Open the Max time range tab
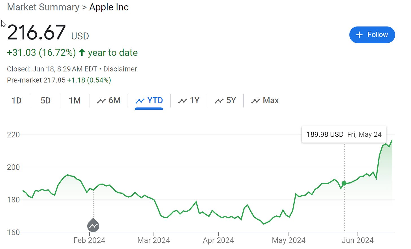 (x=265, y=101)
